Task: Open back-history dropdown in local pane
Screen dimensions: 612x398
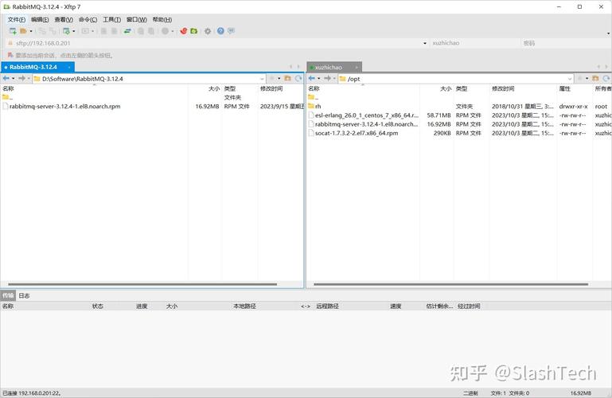Action: [x=14, y=79]
